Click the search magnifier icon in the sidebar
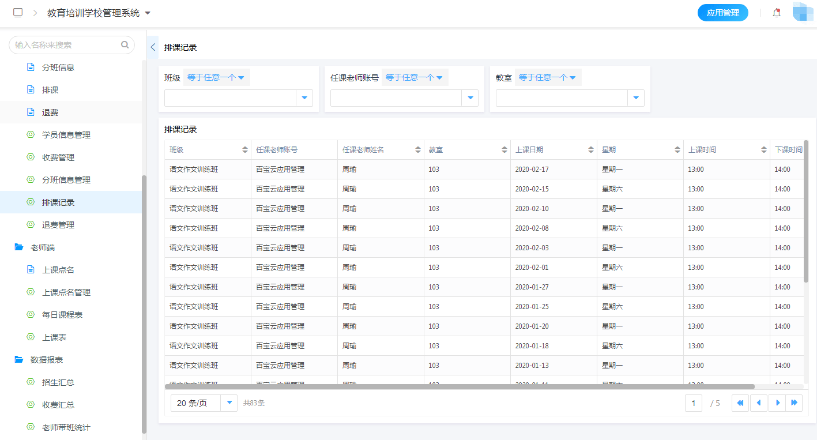The image size is (817, 440). tap(125, 44)
